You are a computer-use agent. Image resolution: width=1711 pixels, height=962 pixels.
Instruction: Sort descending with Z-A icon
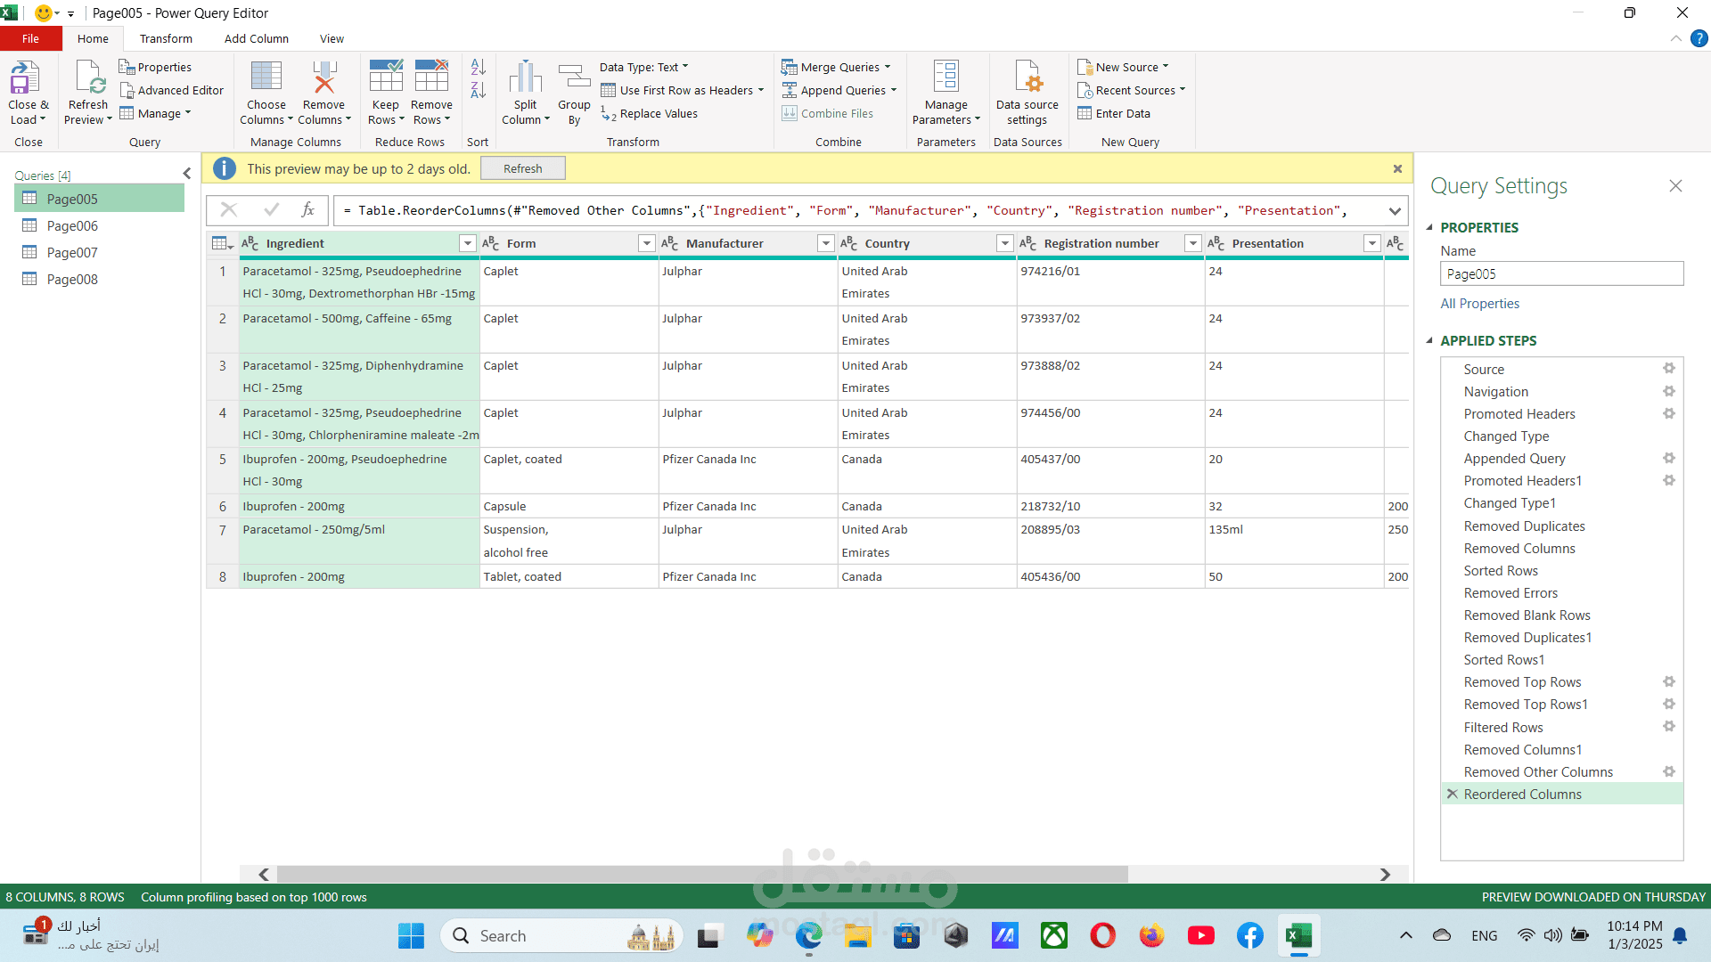[x=479, y=90]
